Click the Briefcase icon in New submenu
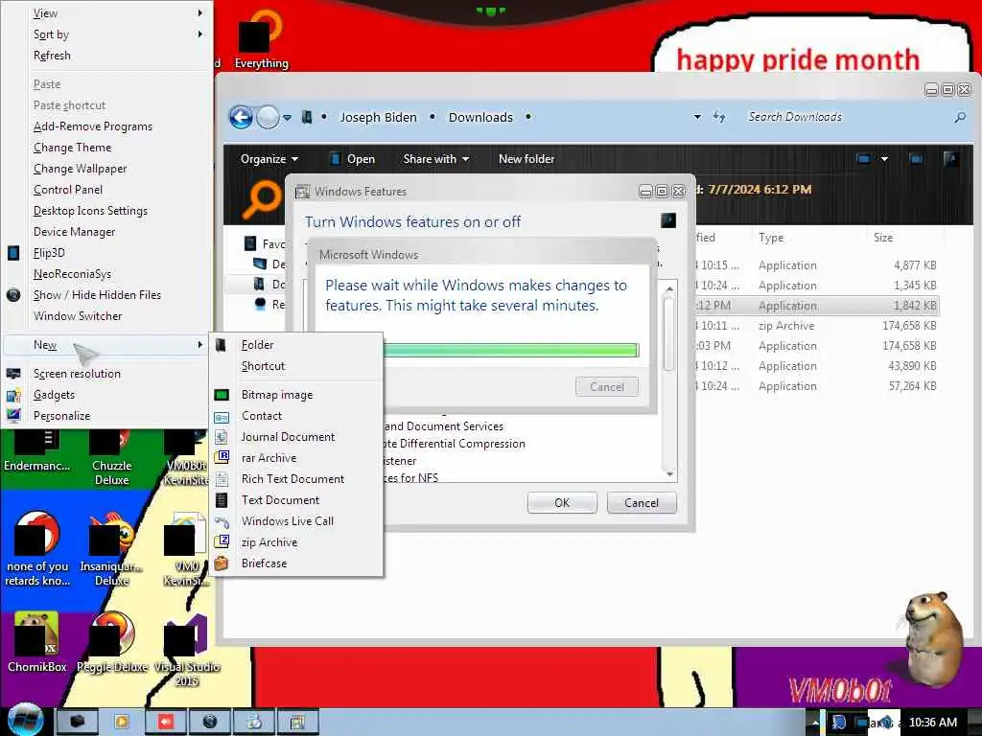 [222, 563]
